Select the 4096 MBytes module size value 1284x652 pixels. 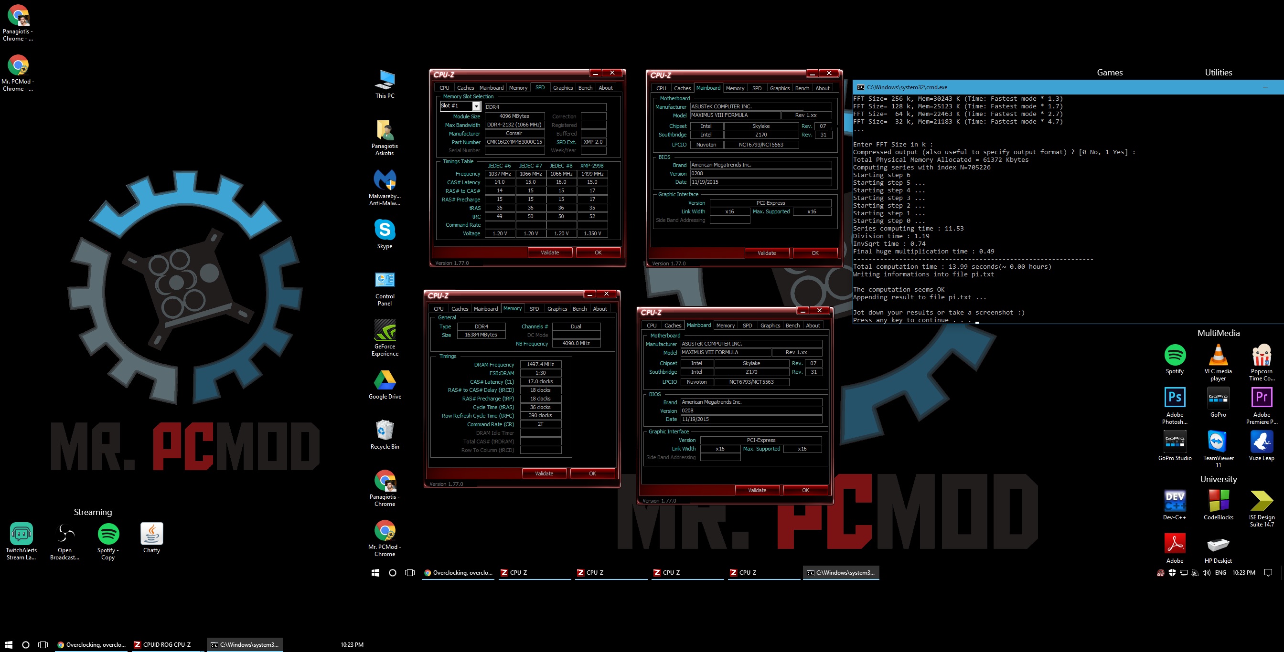tap(514, 116)
